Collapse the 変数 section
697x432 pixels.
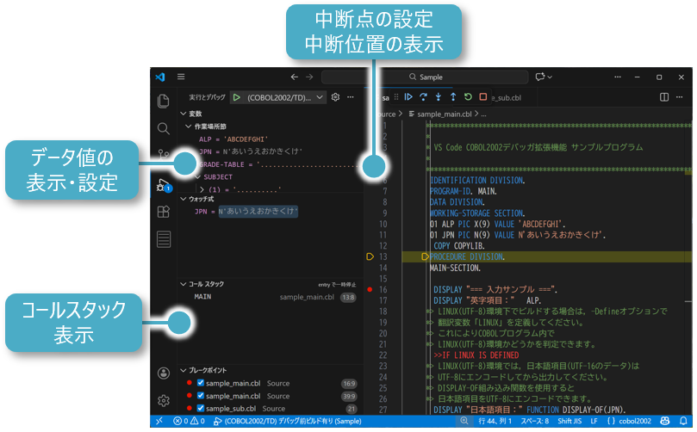click(183, 114)
